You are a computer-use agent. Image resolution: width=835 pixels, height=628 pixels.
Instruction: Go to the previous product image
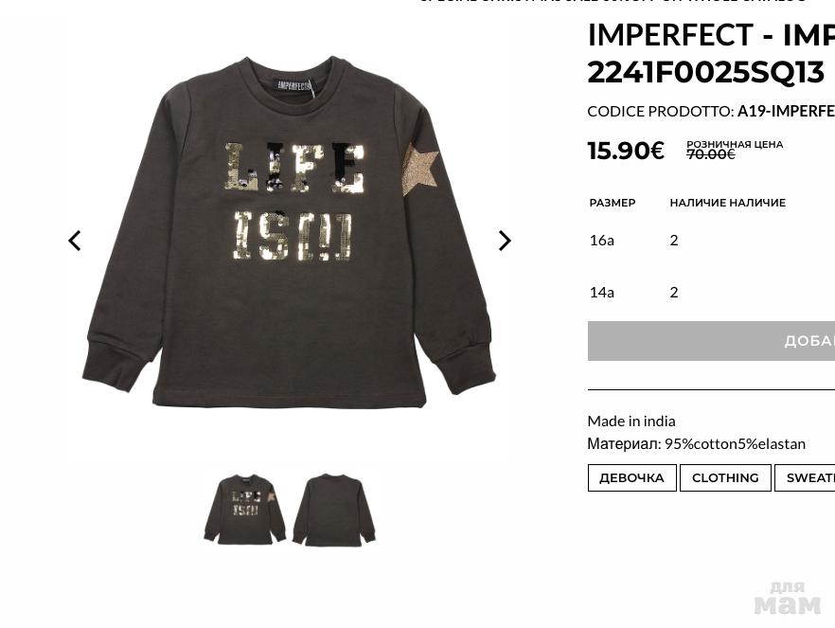[75, 241]
